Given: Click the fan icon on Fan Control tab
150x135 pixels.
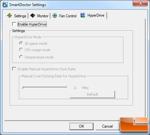Looking at the screenshot, I should [x=55, y=16].
